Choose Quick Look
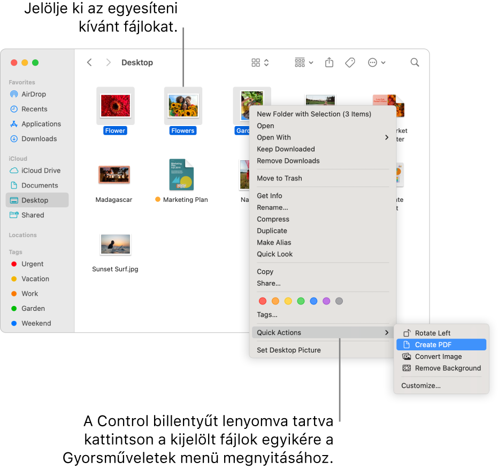The image size is (498, 470). [x=275, y=254]
